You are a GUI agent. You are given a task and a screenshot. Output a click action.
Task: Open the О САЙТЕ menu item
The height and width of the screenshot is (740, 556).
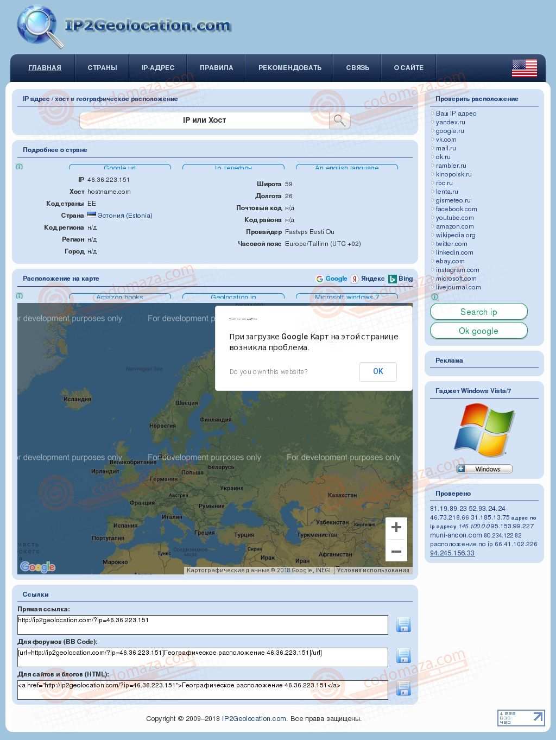(409, 68)
